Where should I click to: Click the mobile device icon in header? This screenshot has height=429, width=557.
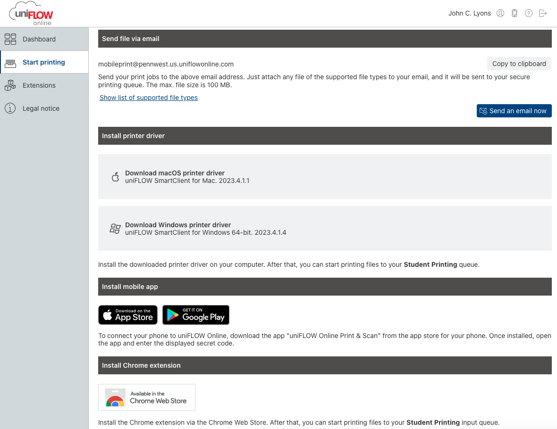click(515, 14)
